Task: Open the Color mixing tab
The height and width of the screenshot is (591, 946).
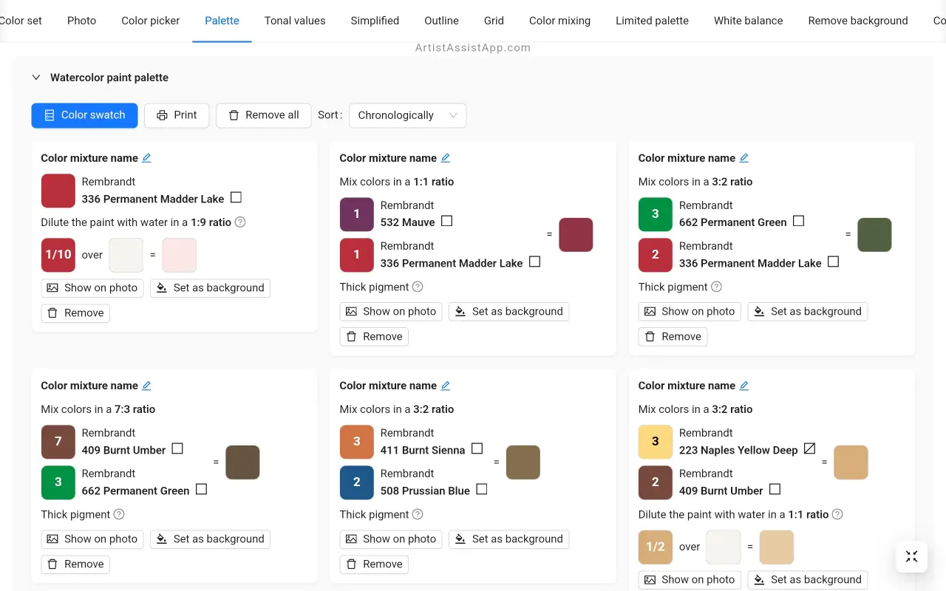Action: point(559,21)
